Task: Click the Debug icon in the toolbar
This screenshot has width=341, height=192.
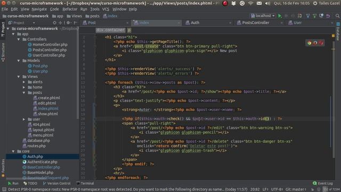Action: 287,16
